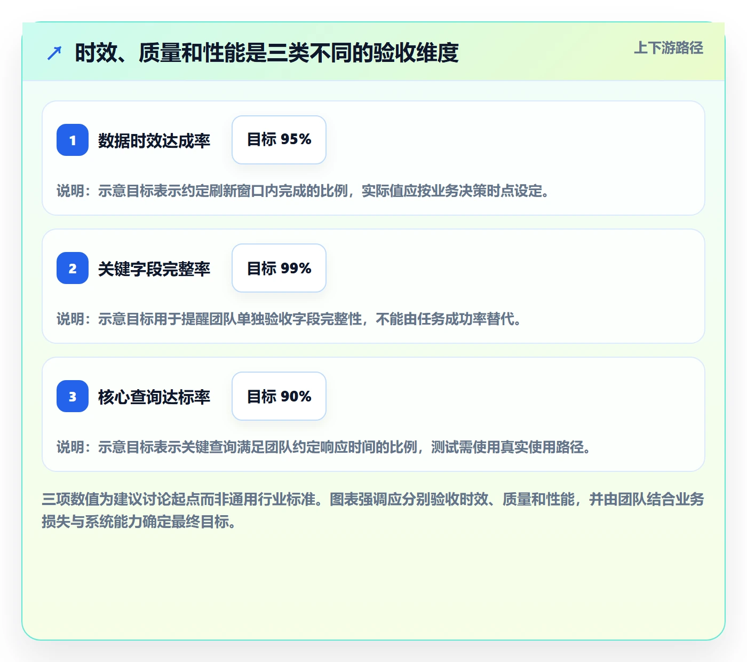The width and height of the screenshot is (747, 662).
Task: Select the 核心查询达标率 metric heading
Action: (154, 397)
